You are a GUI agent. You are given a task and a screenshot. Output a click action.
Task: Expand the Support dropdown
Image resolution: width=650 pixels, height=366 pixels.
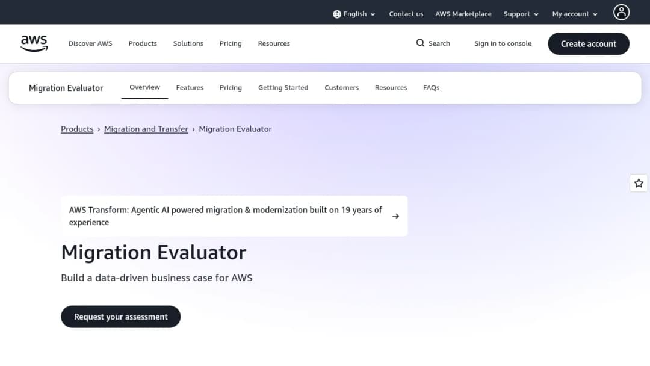[x=521, y=14]
